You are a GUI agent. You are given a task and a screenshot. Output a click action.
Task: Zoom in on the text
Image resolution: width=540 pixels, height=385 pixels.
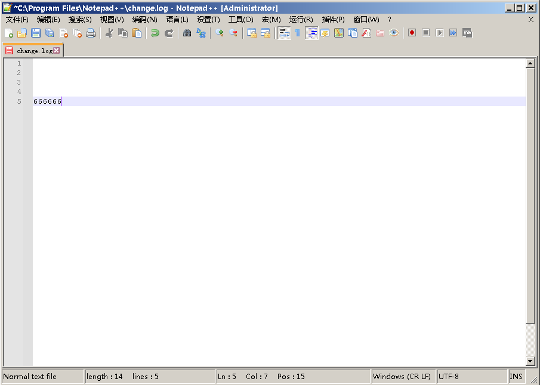[x=219, y=33]
